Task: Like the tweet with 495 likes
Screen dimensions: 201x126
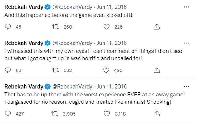Action: coord(106,70)
